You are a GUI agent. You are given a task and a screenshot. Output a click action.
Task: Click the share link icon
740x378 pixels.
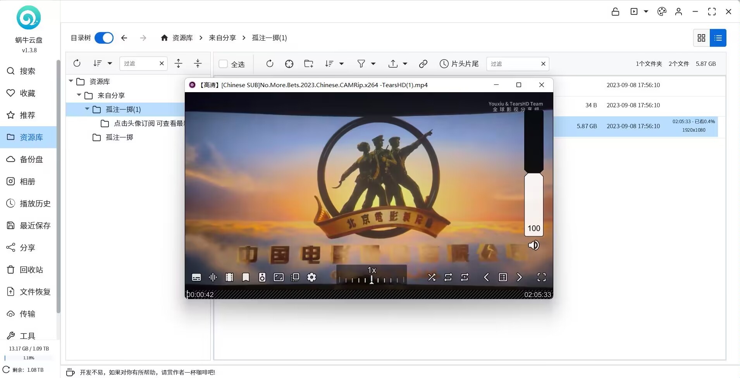423,64
